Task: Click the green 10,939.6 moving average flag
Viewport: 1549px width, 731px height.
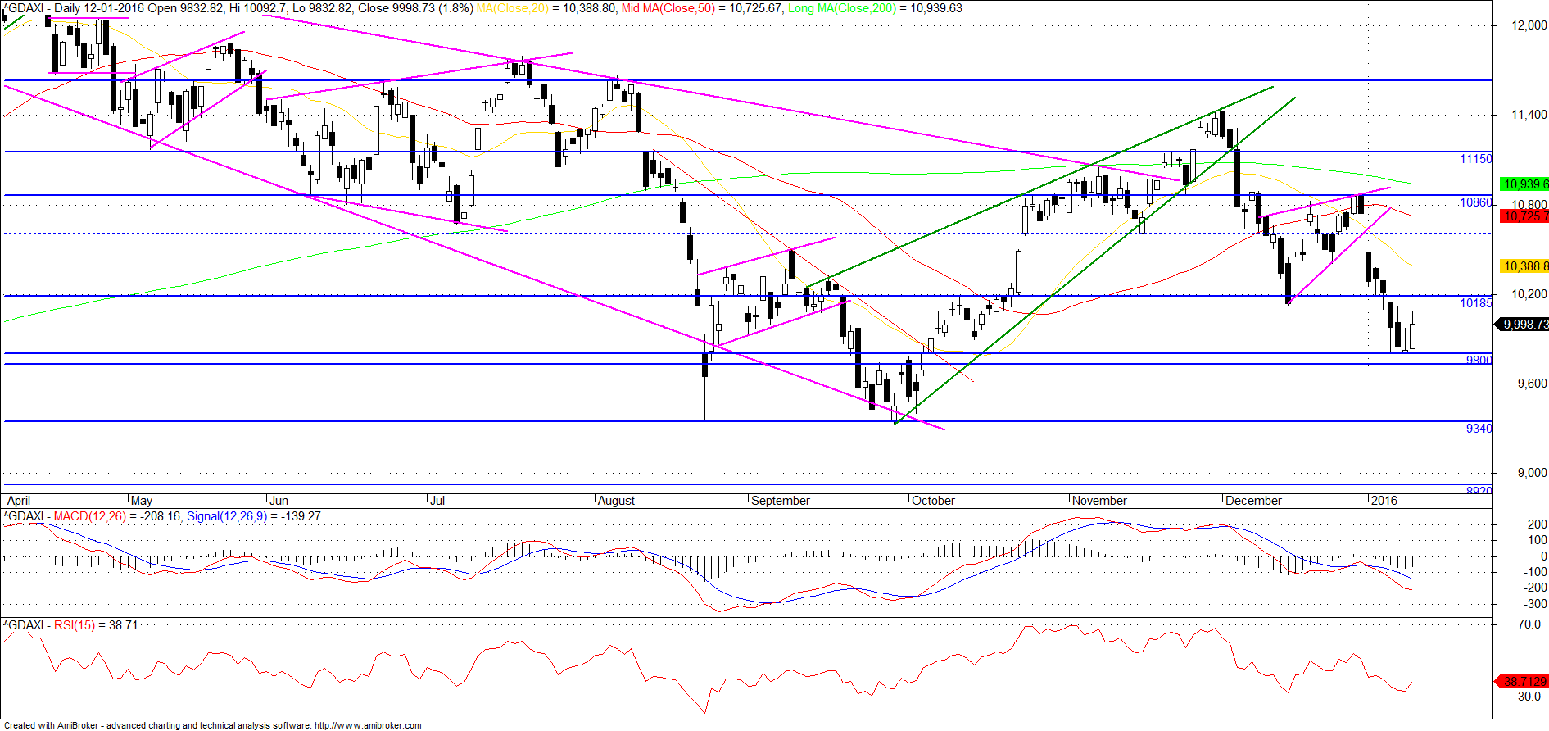Action: point(1524,184)
